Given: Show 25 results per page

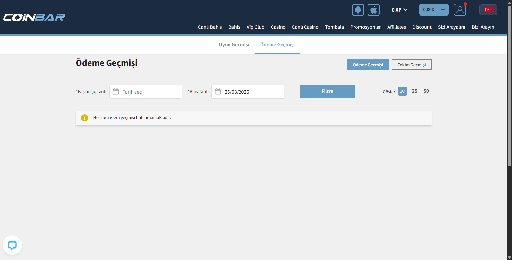Looking at the screenshot, I should point(415,91).
